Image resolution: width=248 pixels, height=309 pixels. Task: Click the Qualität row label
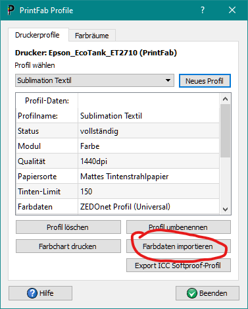pyautogui.click(x=47, y=161)
